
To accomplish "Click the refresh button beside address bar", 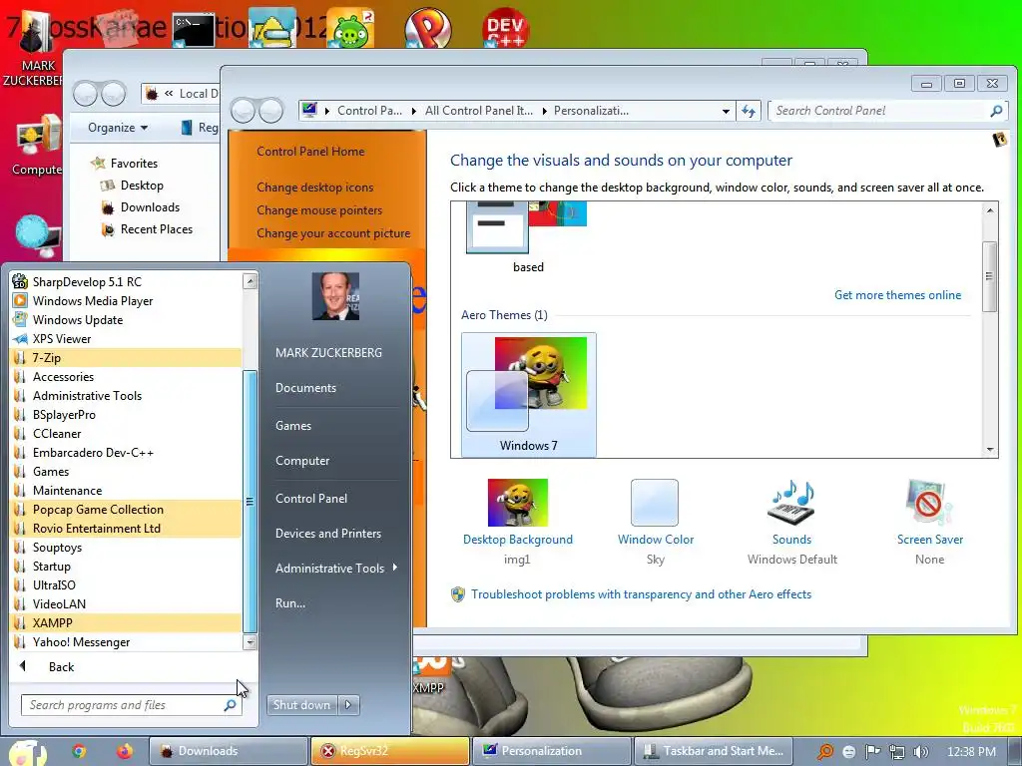I will [x=749, y=112].
